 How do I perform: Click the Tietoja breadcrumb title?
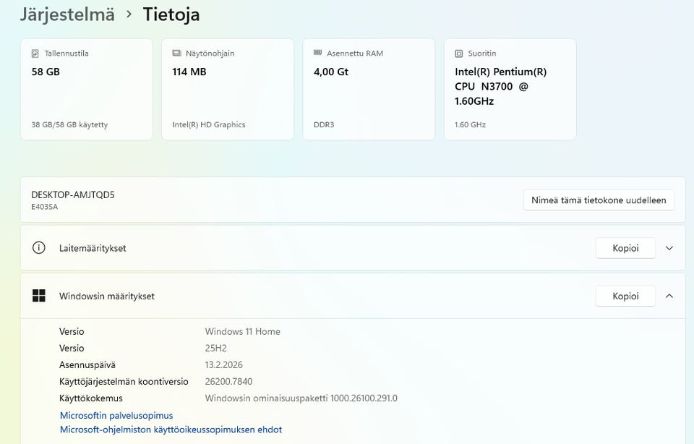point(171,14)
